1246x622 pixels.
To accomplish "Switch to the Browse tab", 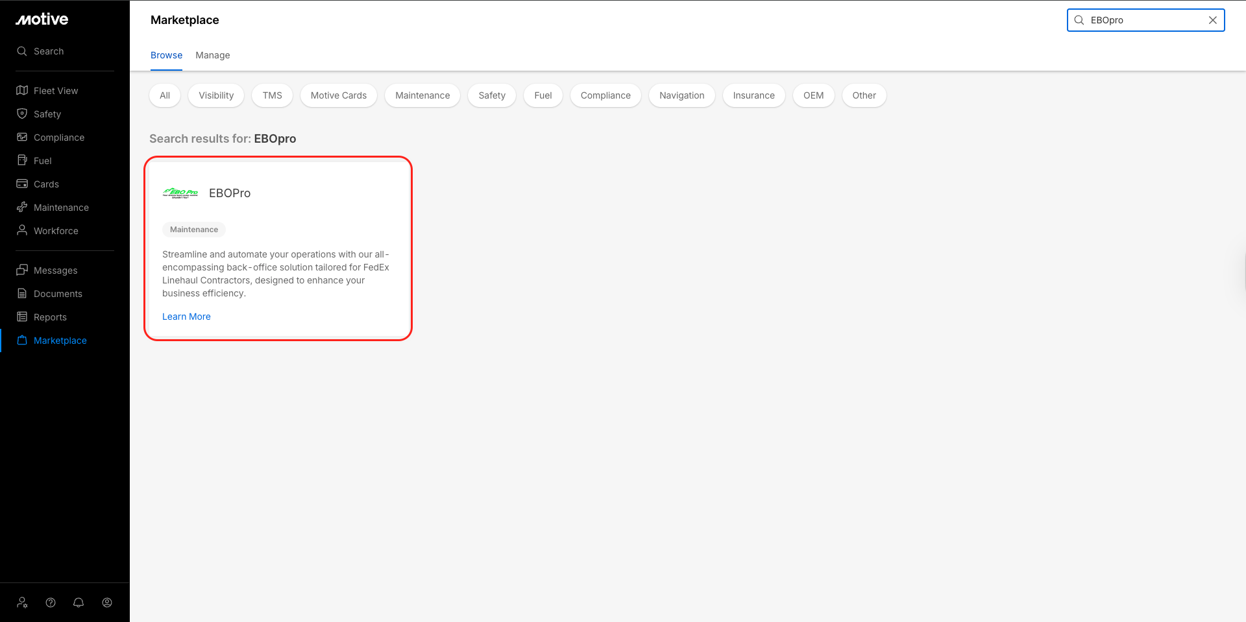I will [x=166, y=55].
